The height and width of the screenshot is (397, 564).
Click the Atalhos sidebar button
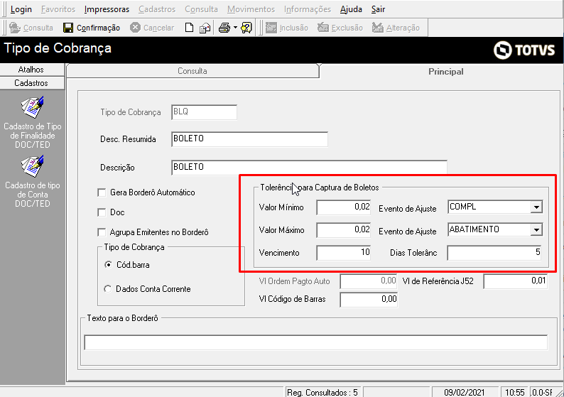[x=31, y=70]
